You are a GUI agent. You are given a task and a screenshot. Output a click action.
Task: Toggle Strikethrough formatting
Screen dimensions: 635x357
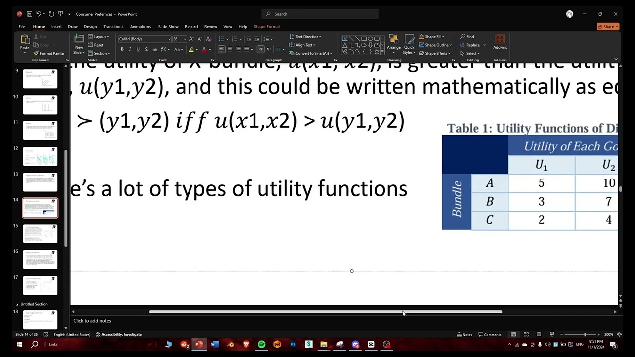coord(155,49)
